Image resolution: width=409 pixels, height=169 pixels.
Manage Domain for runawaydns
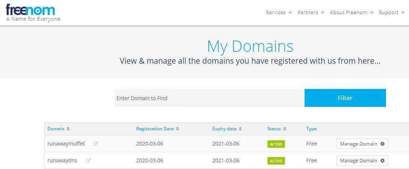(x=362, y=161)
